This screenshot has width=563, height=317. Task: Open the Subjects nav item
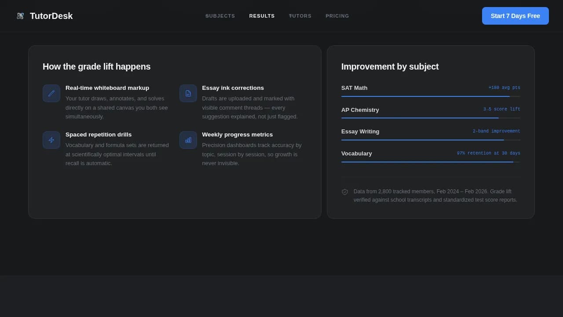(220, 16)
